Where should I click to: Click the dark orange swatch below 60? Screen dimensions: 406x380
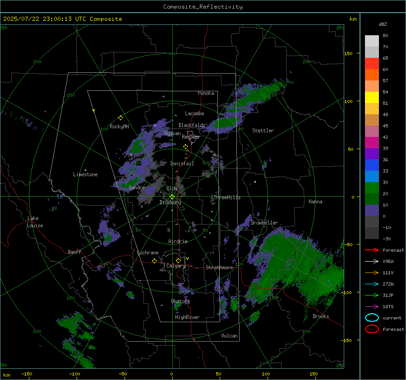pyautogui.click(x=372, y=75)
